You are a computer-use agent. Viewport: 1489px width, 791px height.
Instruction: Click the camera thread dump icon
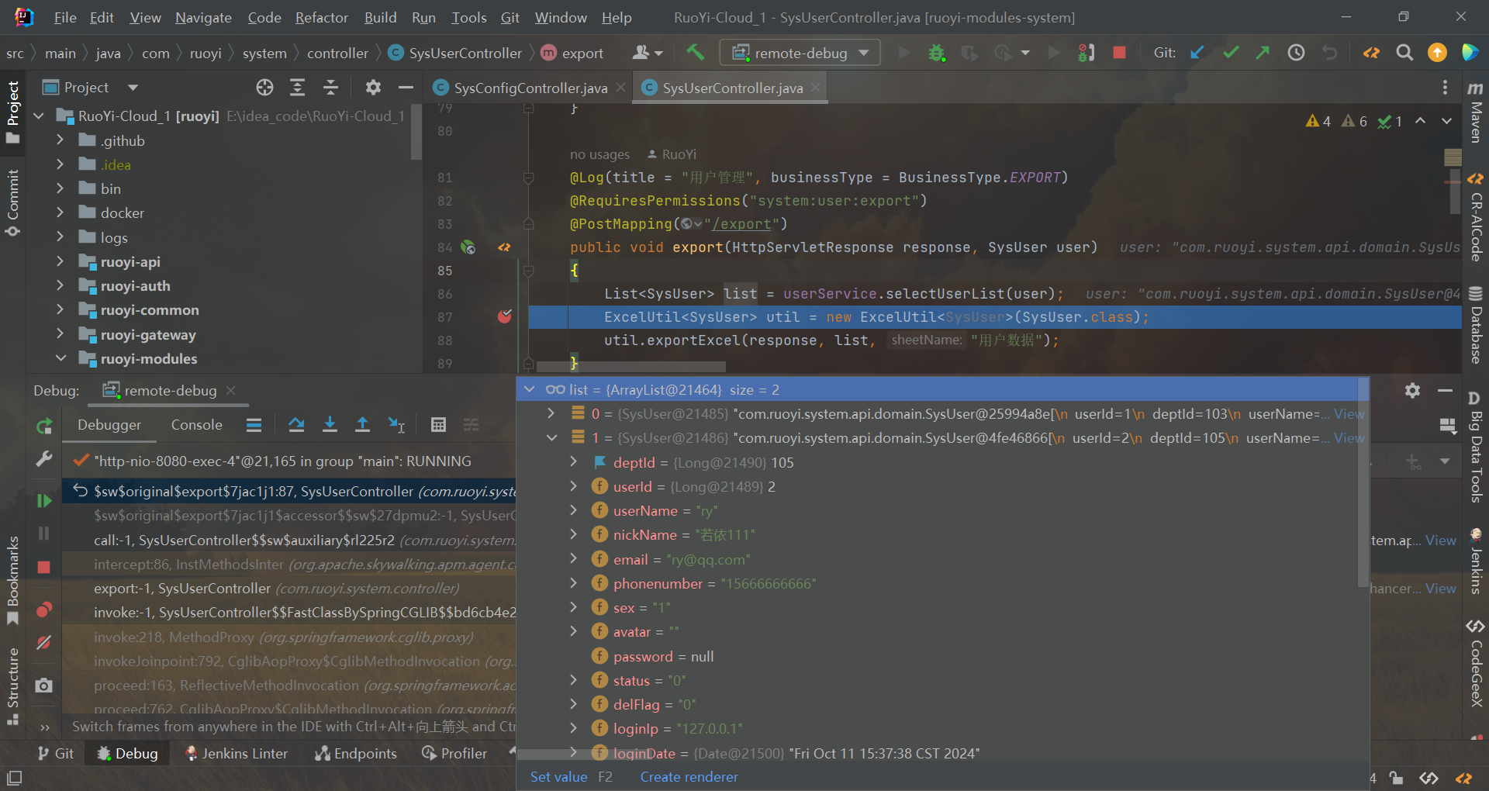pos(44,686)
